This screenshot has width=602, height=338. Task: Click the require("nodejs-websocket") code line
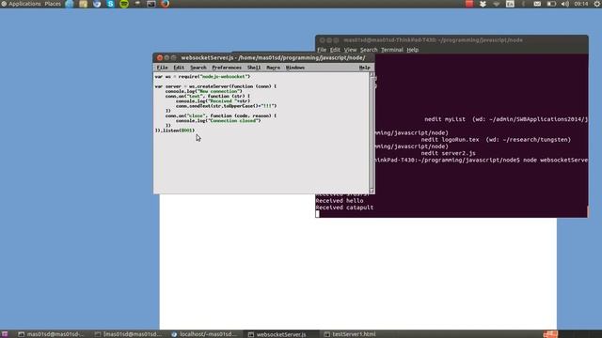click(202, 77)
